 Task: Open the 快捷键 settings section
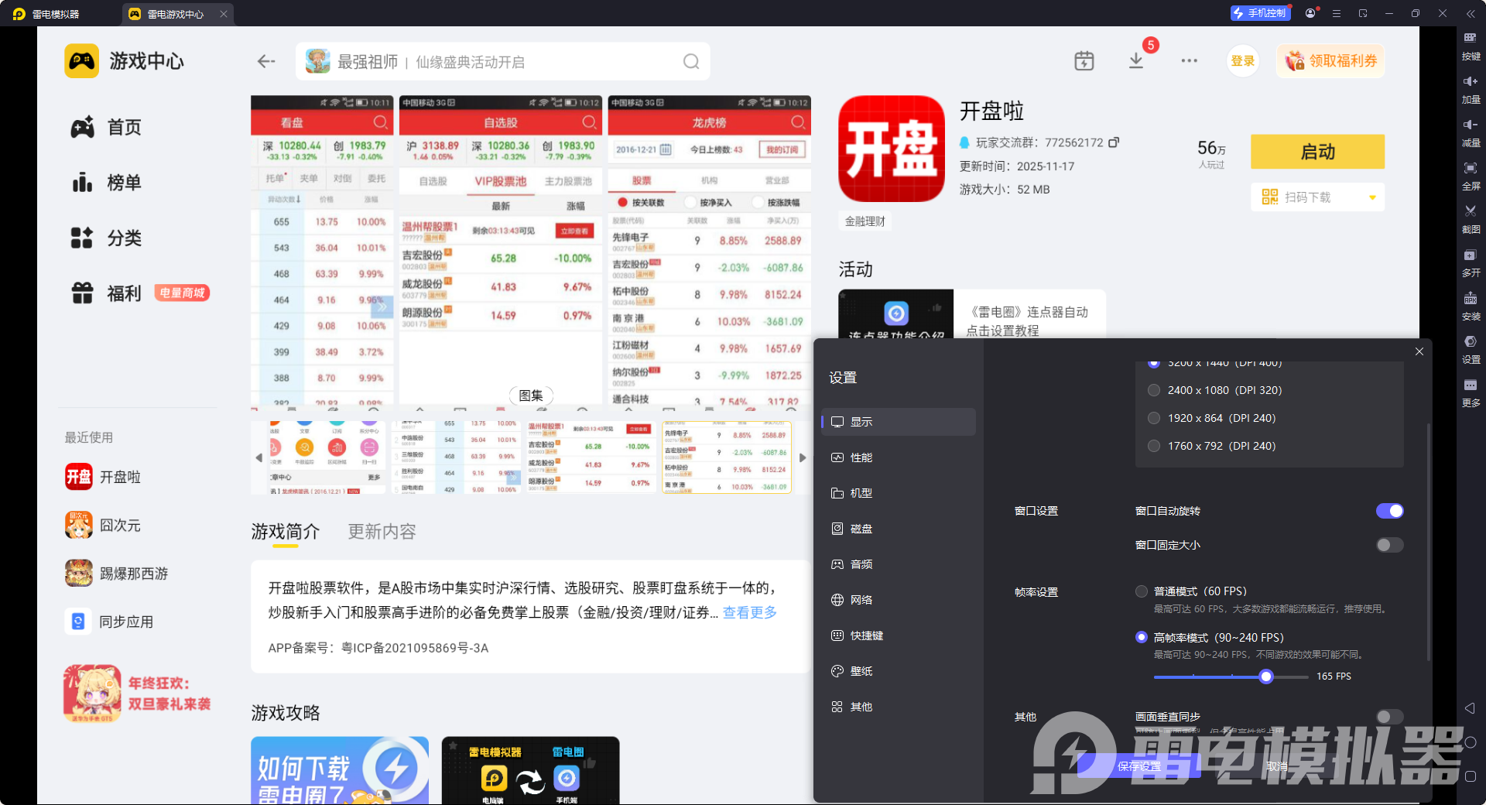point(899,635)
